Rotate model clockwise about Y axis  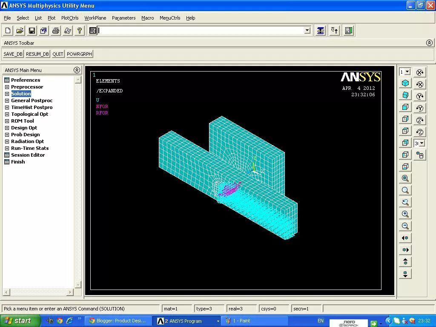(x=420, y=96)
